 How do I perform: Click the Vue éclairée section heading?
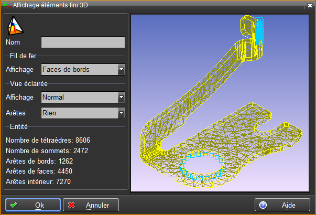tap(29, 84)
